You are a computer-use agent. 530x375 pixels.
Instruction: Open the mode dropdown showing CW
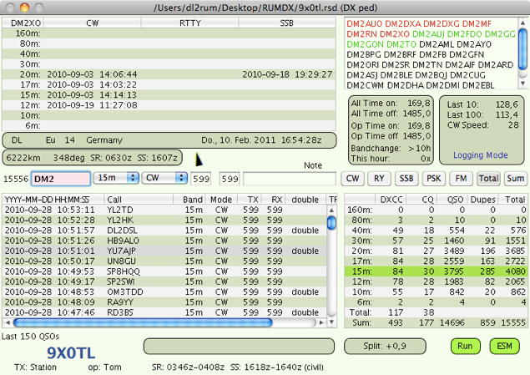pyautogui.click(x=163, y=178)
